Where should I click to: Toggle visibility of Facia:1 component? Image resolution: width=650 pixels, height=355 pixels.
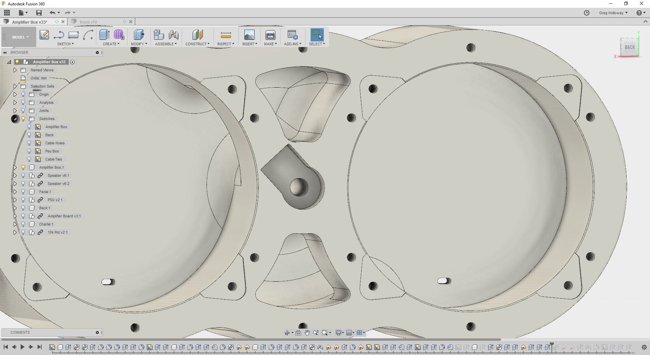pyautogui.click(x=23, y=192)
